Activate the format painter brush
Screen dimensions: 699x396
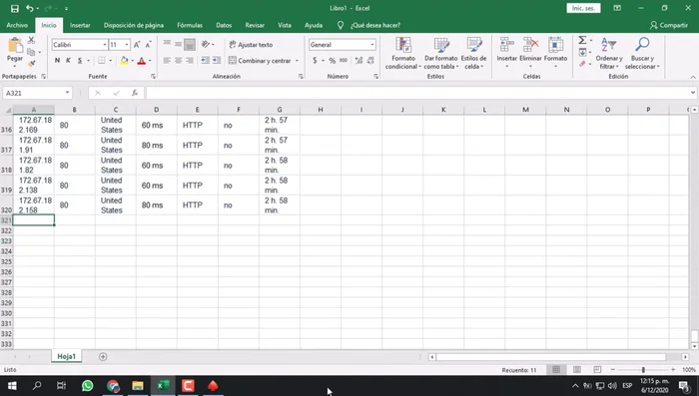tap(31, 63)
